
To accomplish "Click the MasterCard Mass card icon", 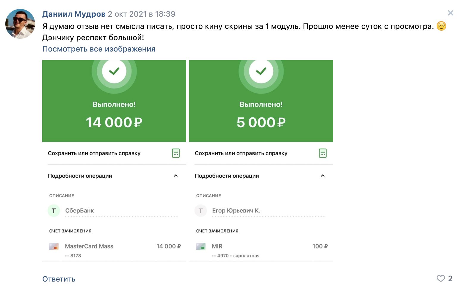I will 54,246.
